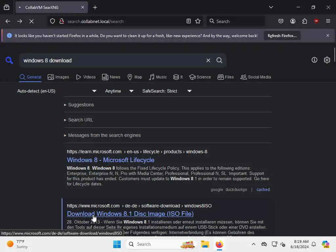The height and width of the screenshot is (252, 336).
Task: Dismiss the refresh Firefox notification bar
Action: coord(328,35)
